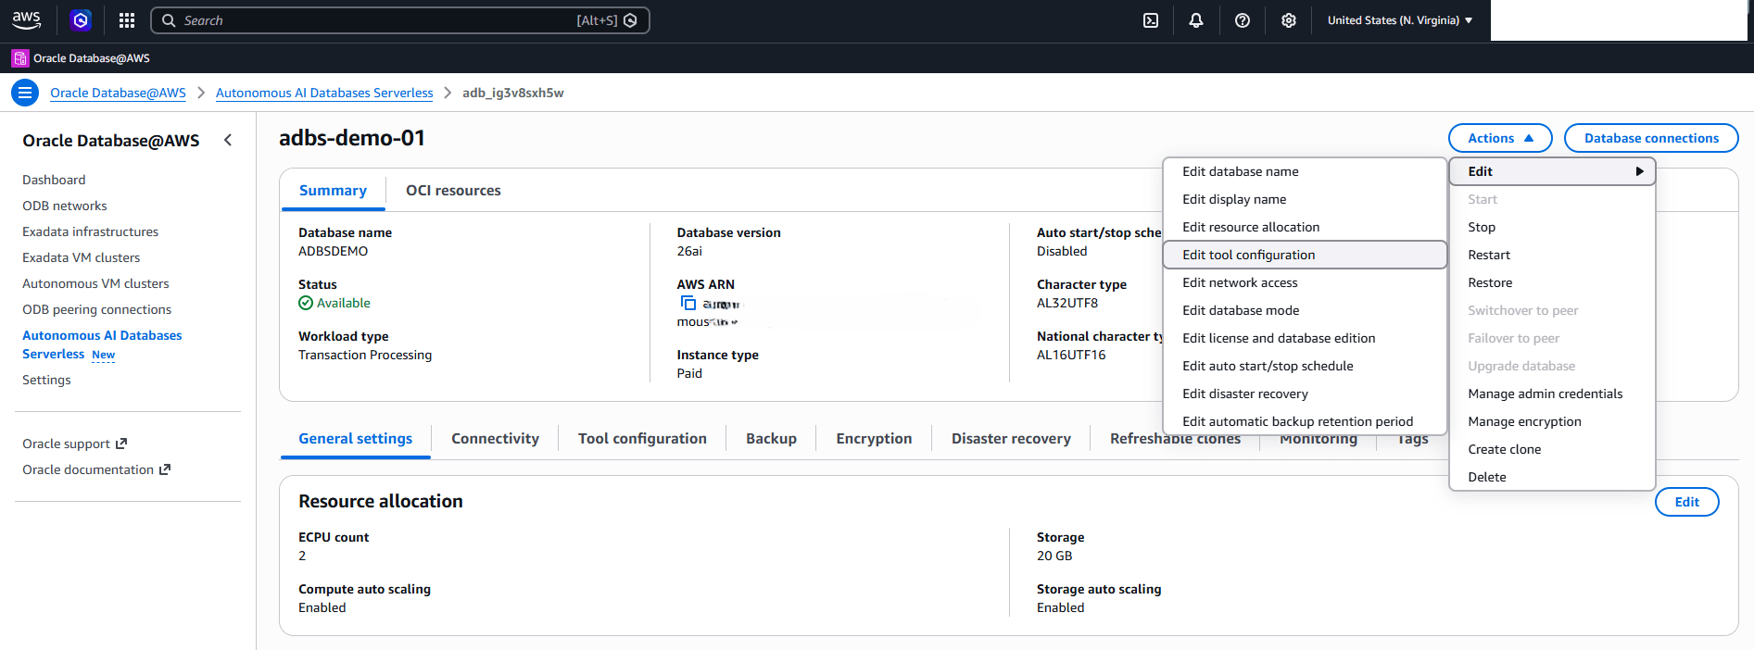Toggle the hamburger navigation menu icon
This screenshot has height=650, width=1754.
[x=25, y=93]
